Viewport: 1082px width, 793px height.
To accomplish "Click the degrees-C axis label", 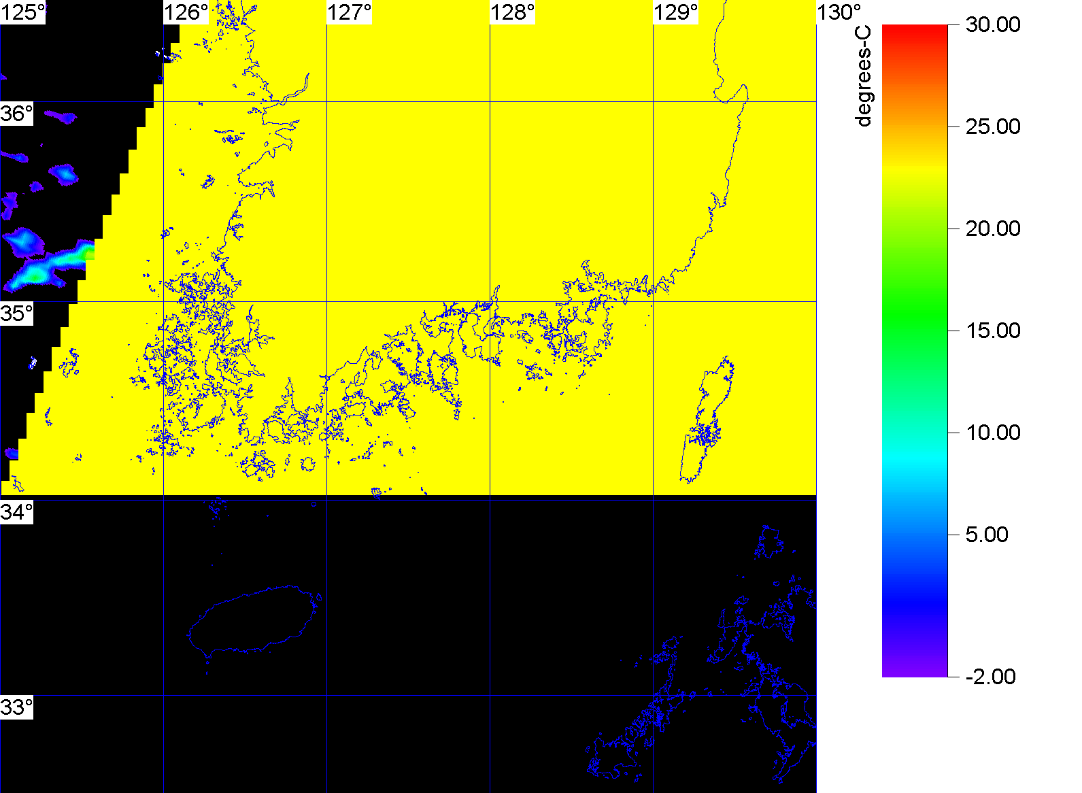I will point(863,76).
